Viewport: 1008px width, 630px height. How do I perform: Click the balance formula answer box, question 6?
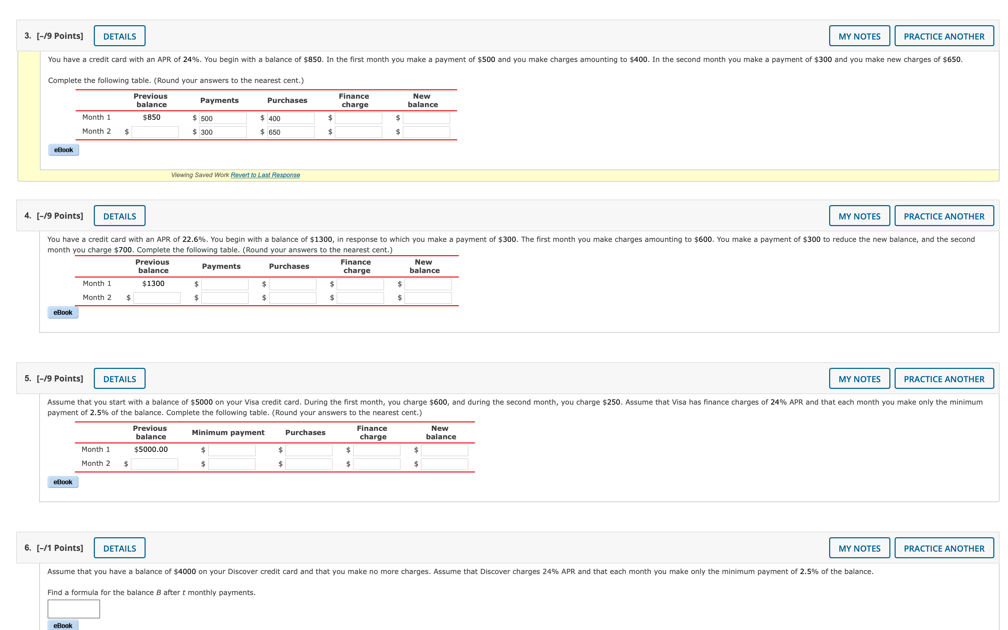(74, 609)
